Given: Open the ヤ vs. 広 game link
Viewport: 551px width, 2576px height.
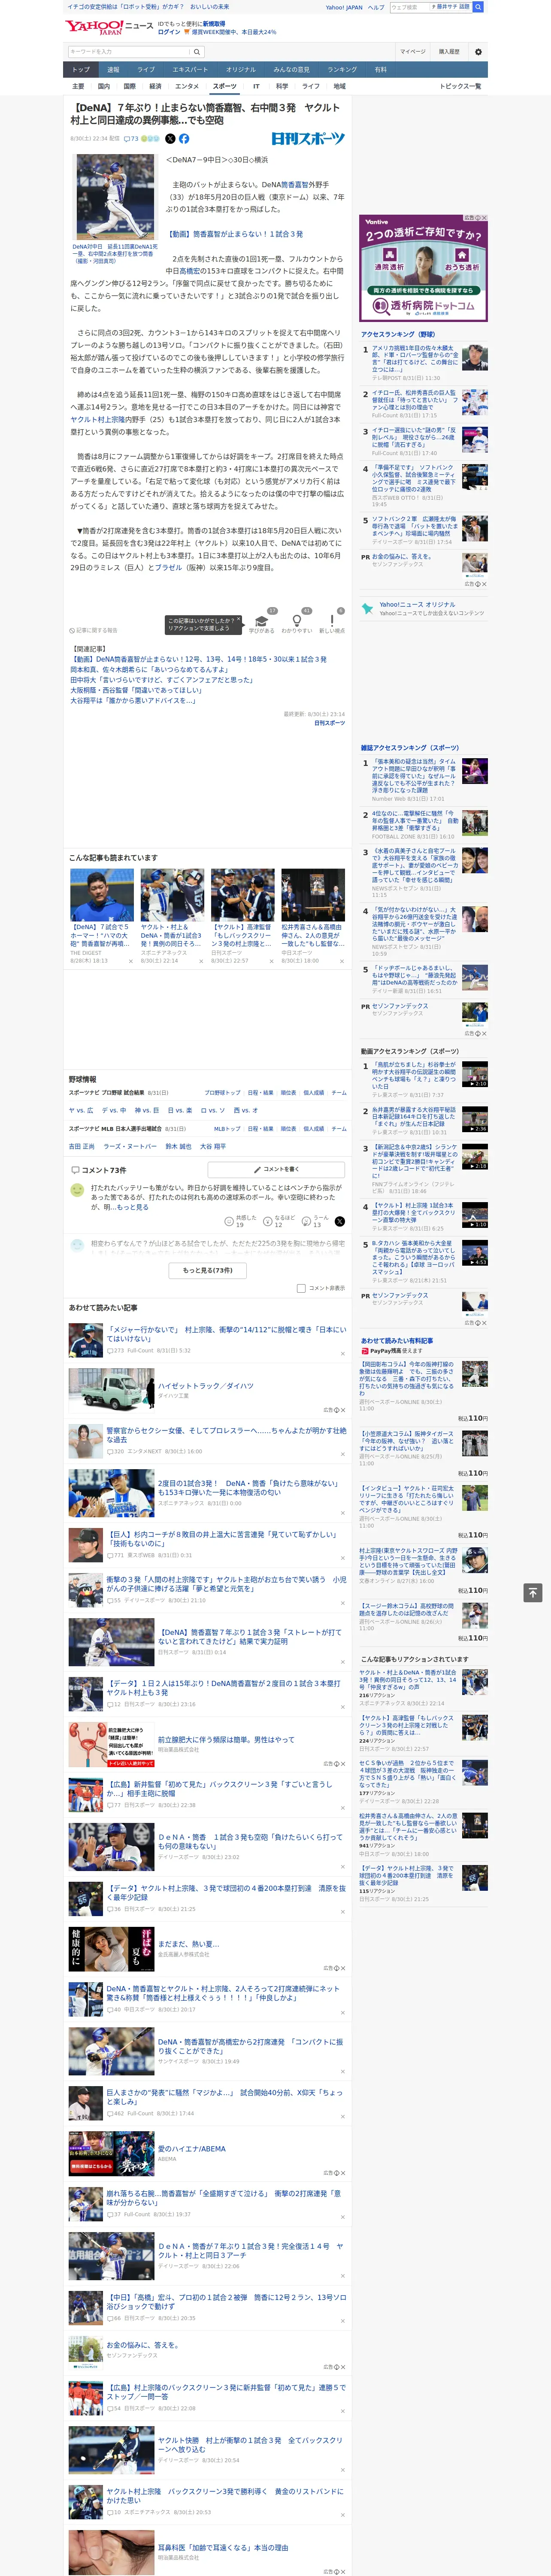Looking at the screenshot, I should point(81,1110).
